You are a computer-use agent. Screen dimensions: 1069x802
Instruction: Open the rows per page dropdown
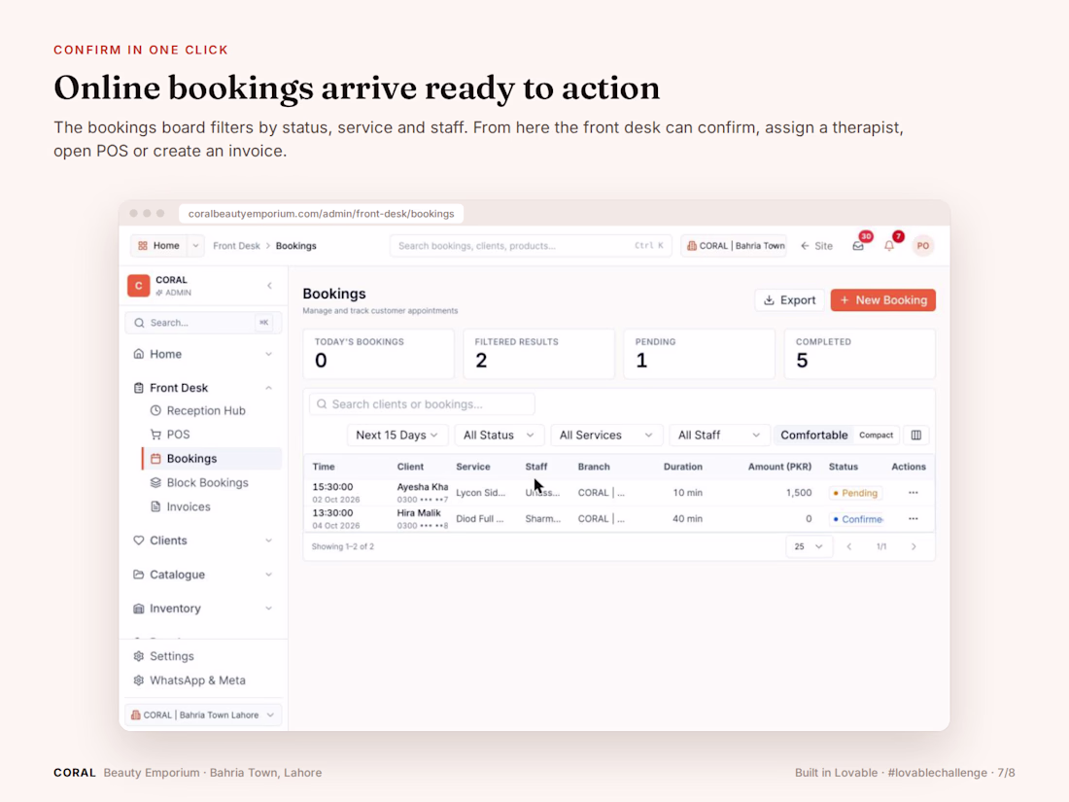[x=809, y=546]
